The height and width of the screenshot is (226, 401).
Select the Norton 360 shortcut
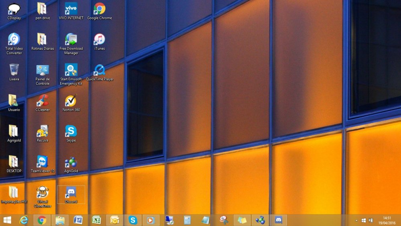tap(71, 101)
